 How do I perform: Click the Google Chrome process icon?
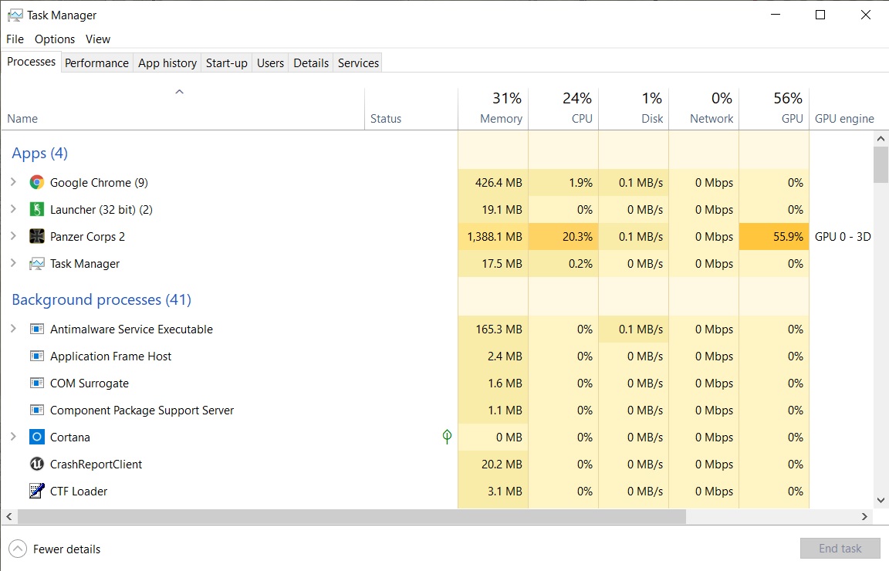click(37, 183)
